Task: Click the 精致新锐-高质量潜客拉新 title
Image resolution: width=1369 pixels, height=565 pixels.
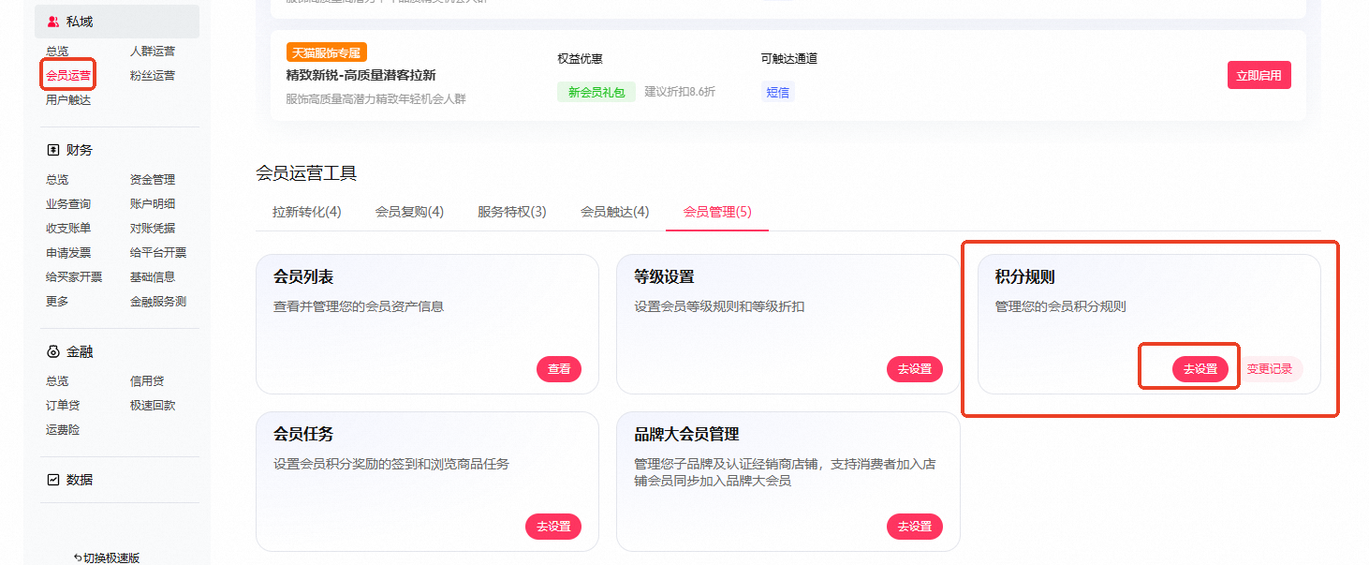Action: (x=361, y=75)
